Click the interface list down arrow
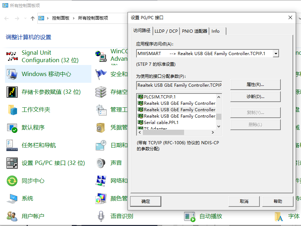The image size is (301, 226). 219,127
